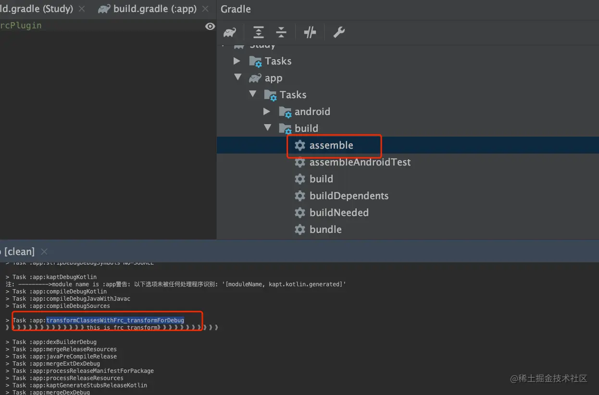The height and width of the screenshot is (395, 599).
Task: Click the :app:dexBuilderDebug log line
Action: (51, 342)
